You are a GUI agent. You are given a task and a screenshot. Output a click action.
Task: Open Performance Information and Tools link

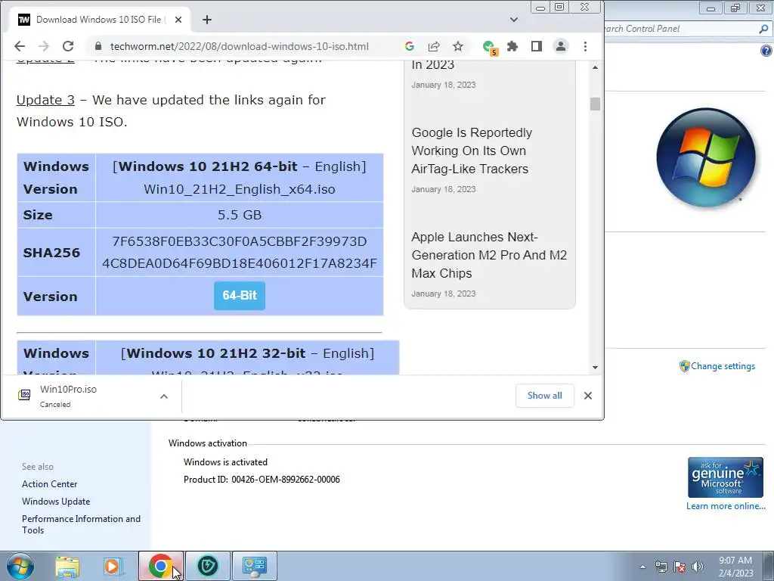(81, 524)
